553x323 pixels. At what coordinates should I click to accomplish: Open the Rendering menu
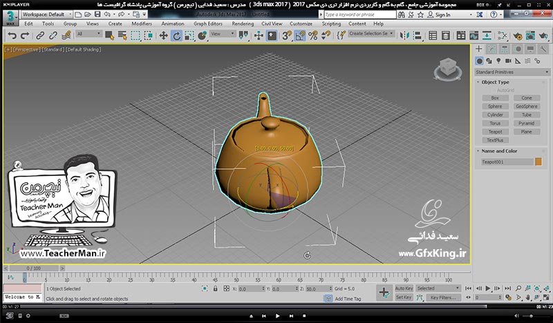pyautogui.click(x=243, y=23)
